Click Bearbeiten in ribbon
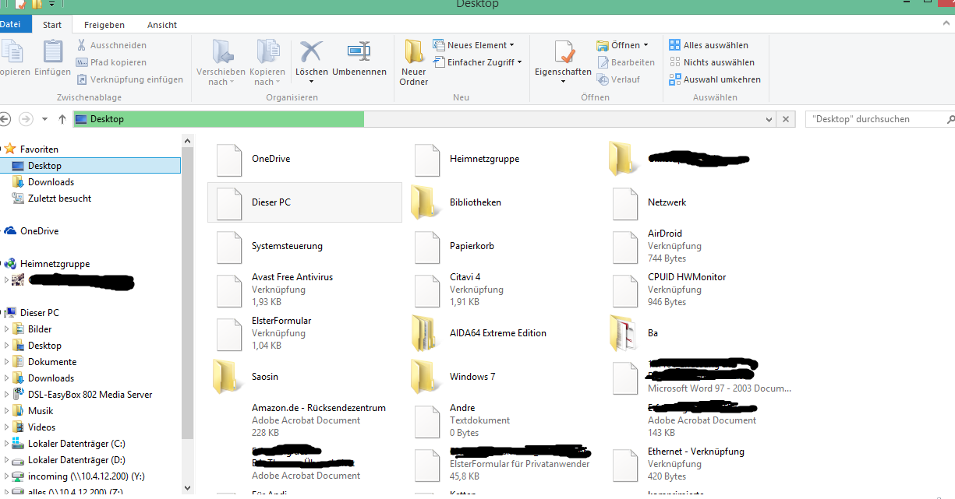Image resolution: width=955 pixels, height=499 pixels. (627, 62)
